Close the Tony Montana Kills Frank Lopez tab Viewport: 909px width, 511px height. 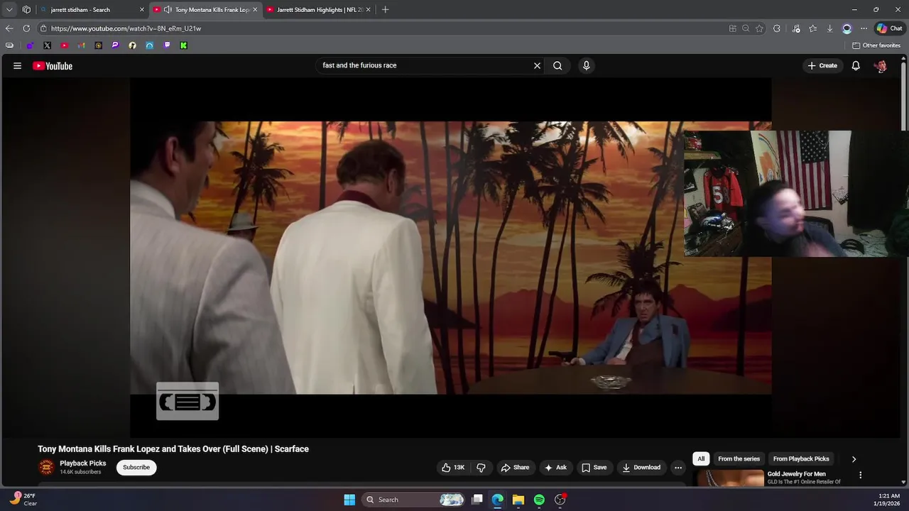click(255, 10)
